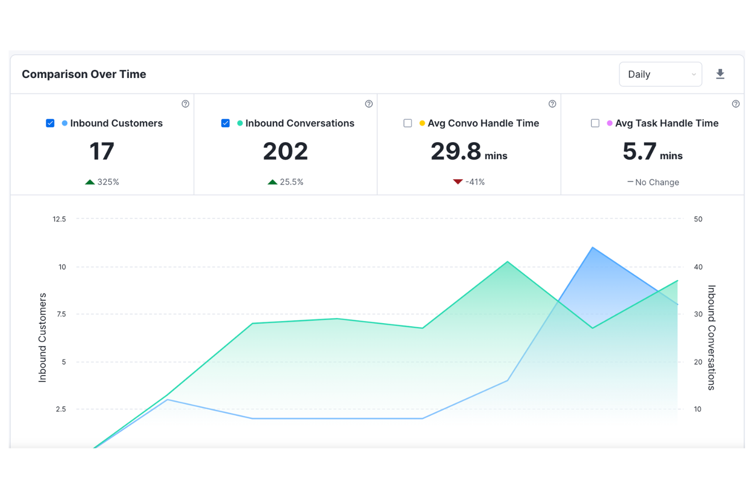Enable the Avg Convo Handle Time checkbox
The height and width of the screenshot is (503, 754).
point(408,123)
